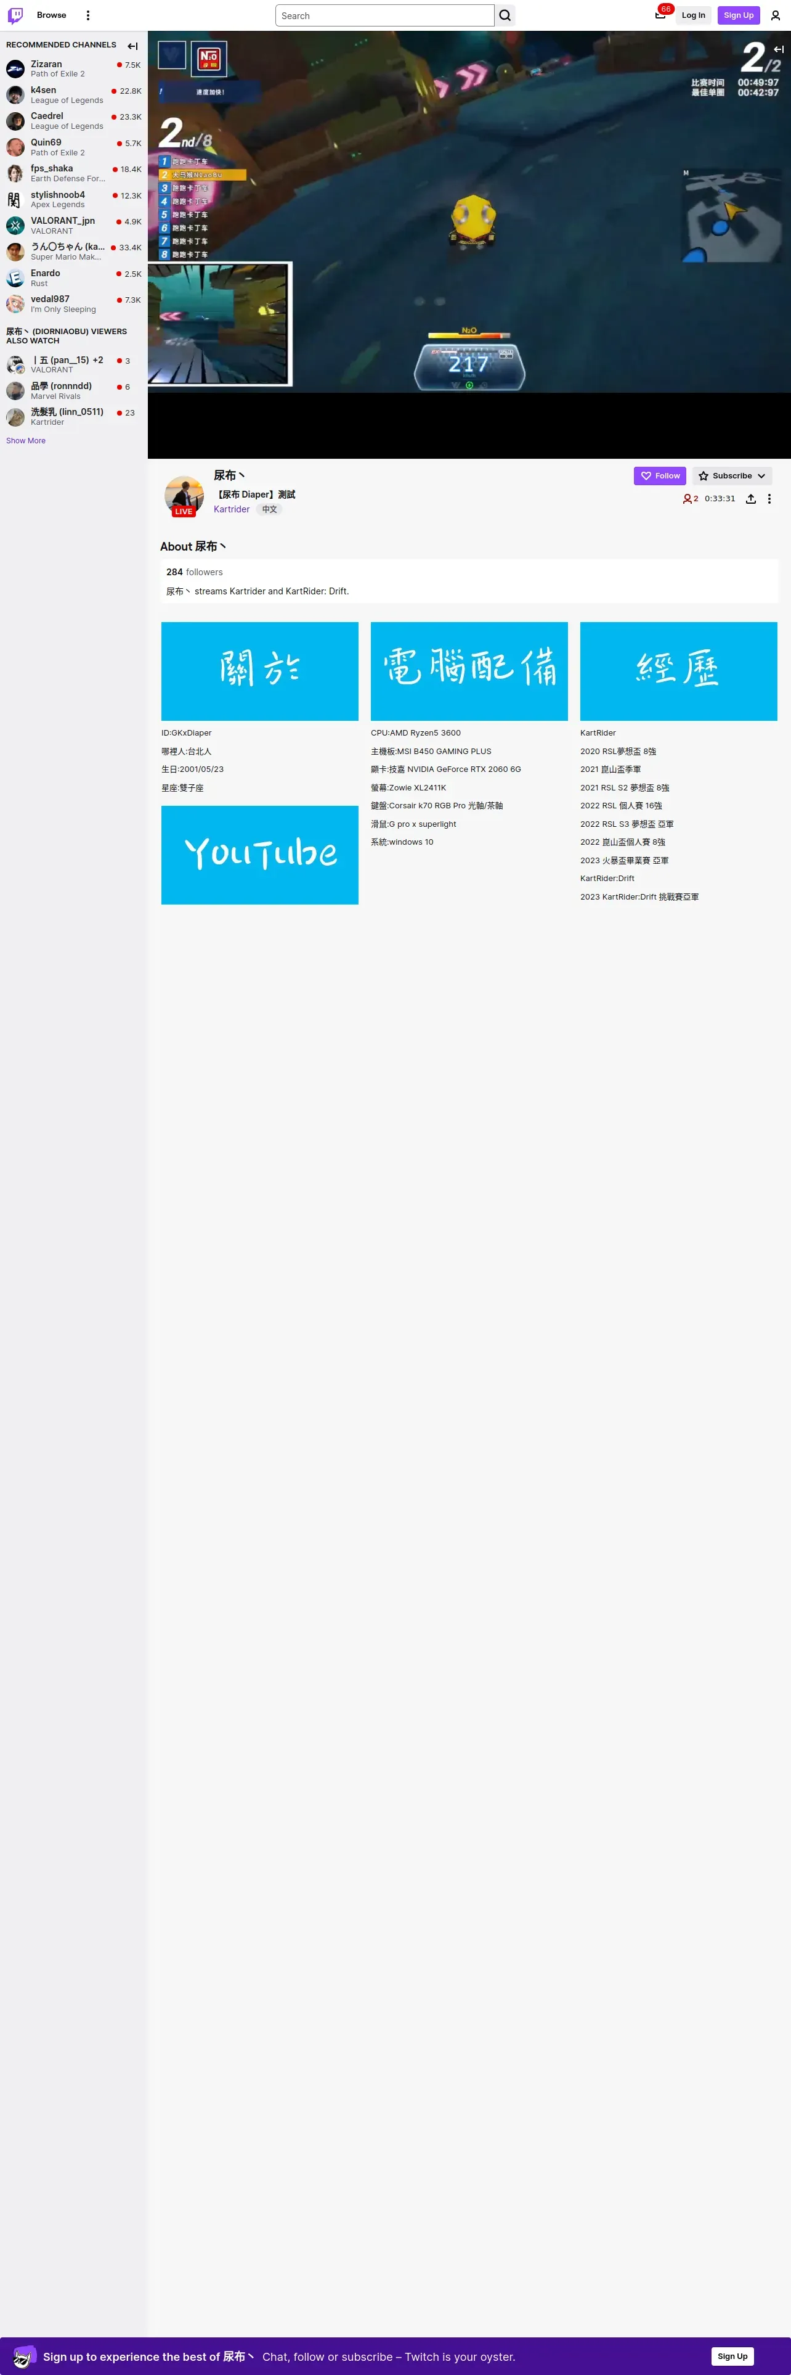Viewport: 791px width, 2375px height.
Task: Click Enardo's avatar in sidebar
Action: [15, 279]
